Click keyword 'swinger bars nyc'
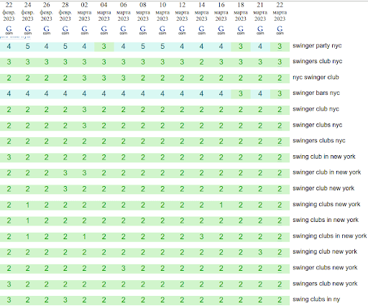 [x=316, y=93]
